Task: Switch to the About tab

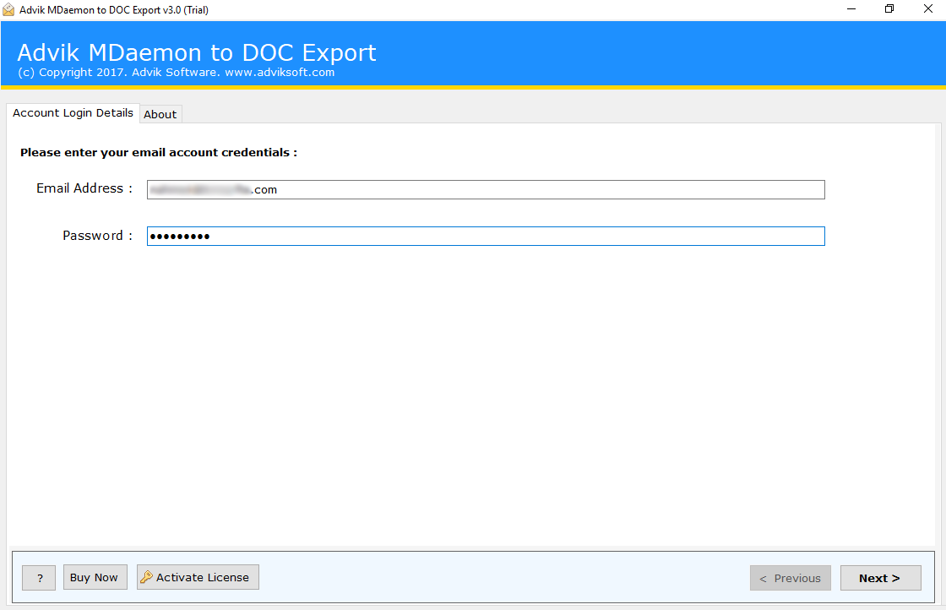Action: coord(160,114)
